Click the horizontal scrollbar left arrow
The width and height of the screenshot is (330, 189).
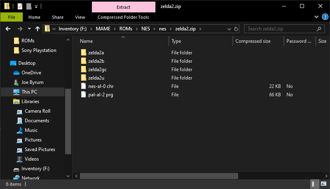click(76, 176)
